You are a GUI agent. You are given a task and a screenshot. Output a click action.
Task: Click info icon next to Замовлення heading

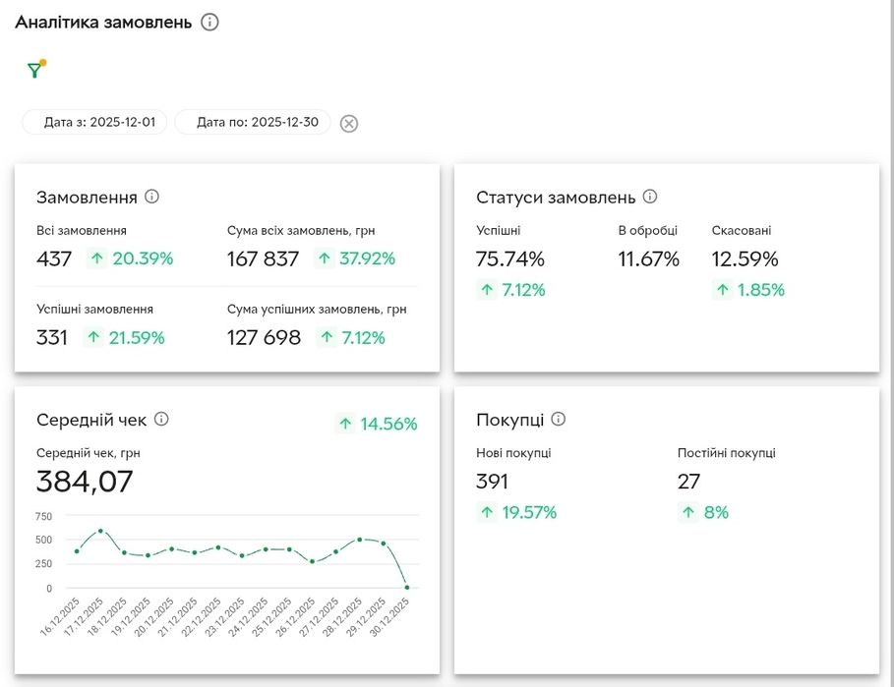(151, 197)
